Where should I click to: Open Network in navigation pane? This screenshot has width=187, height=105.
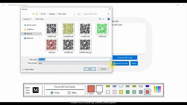29,38
